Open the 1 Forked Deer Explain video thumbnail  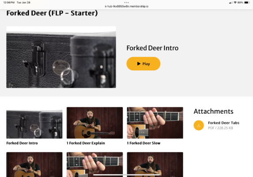pyautogui.click(x=95, y=123)
